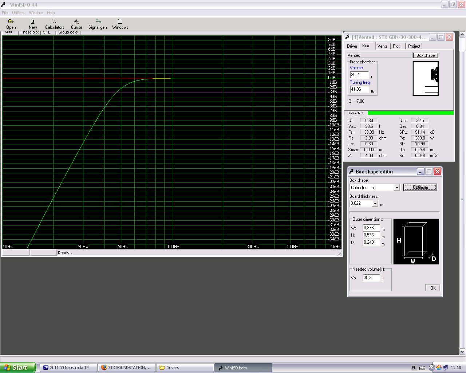Click the Tuning freq. input field
This screenshot has height=373, width=466.
(x=359, y=89)
